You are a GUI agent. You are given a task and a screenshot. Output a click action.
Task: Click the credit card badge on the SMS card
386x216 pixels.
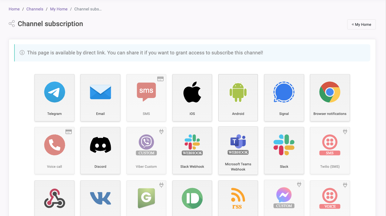point(160,79)
